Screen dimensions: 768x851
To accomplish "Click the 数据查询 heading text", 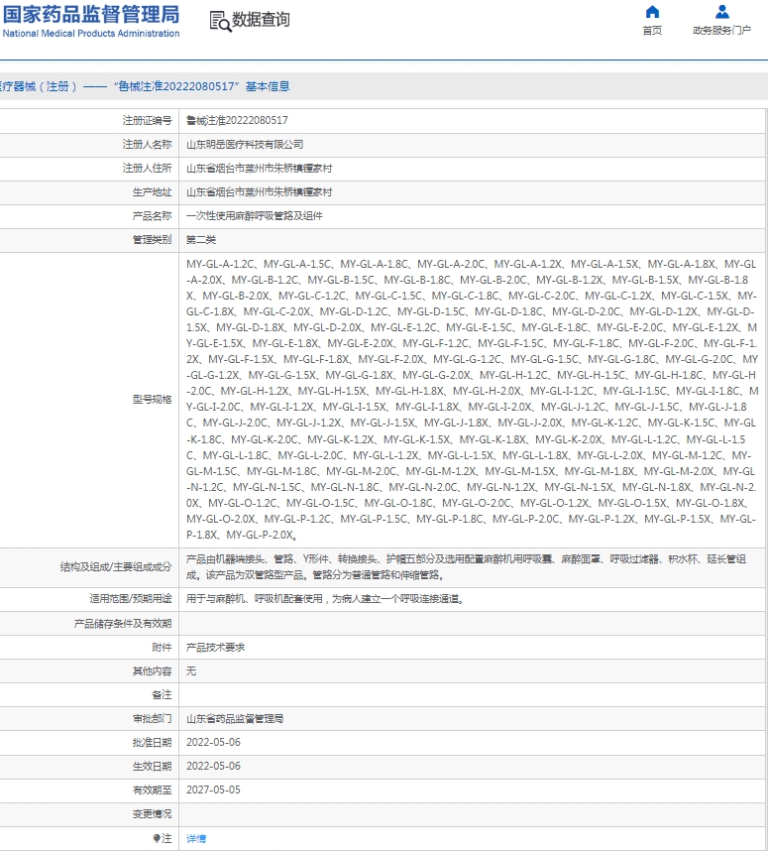I will pyautogui.click(x=261, y=20).
